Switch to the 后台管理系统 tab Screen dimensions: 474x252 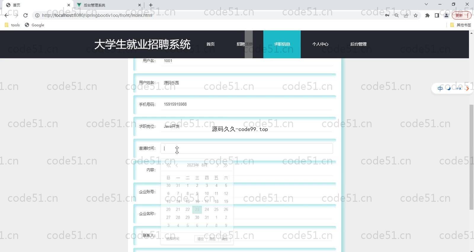click(108, 5)
